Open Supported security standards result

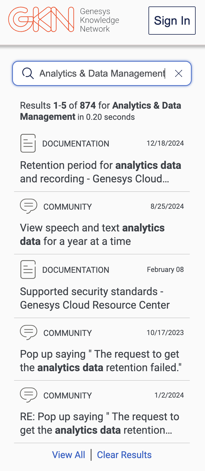click(x=95, y=298)
